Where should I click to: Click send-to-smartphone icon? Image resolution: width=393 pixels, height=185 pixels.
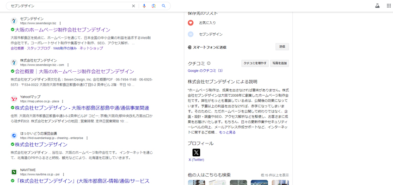point(190,47)
